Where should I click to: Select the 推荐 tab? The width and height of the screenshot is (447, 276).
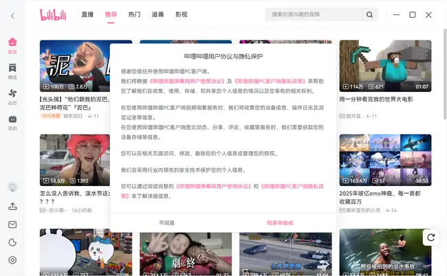point(111,14)
